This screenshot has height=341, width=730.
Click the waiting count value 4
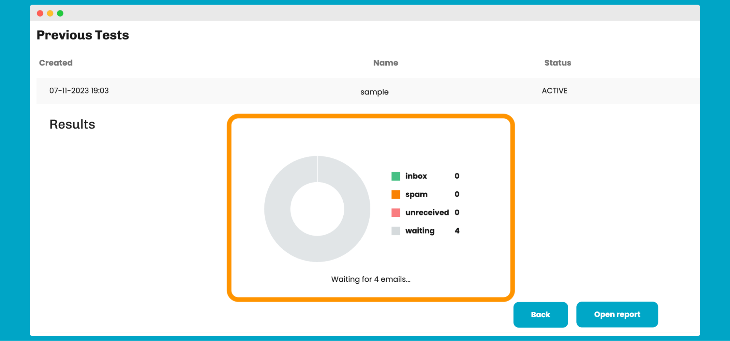[457, 231]
